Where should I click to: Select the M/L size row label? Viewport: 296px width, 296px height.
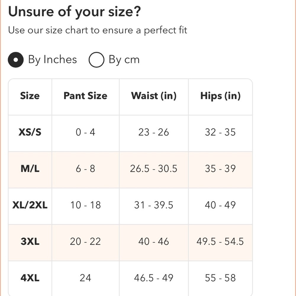tap(30, 169)
